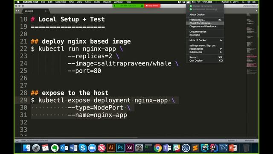Launch Adobe Photoshop from dock
The height and width of the screenshot is (154, 273).
(x=120, y=148)
